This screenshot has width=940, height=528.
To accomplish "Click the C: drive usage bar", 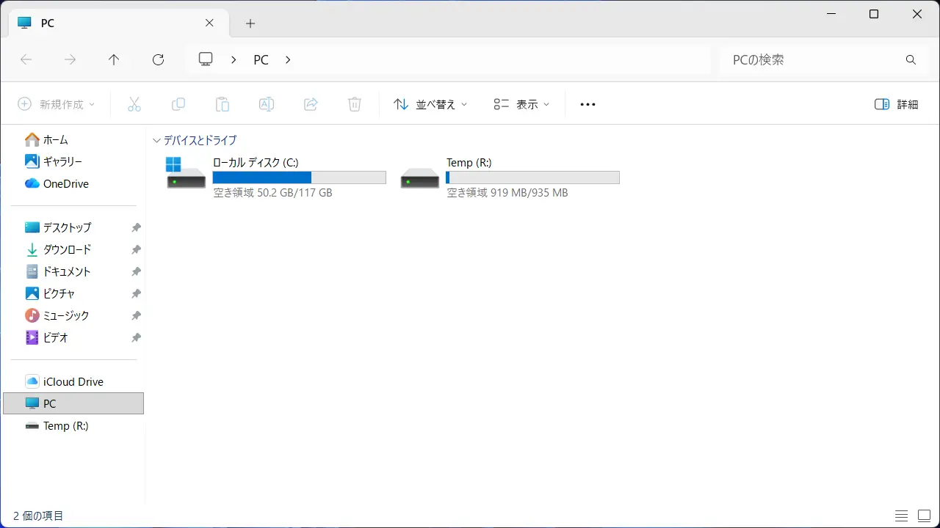I will 299,177.
